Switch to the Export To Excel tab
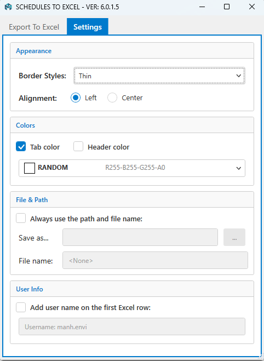The height and width of the screenshot is (361, 264). [34, 27]
